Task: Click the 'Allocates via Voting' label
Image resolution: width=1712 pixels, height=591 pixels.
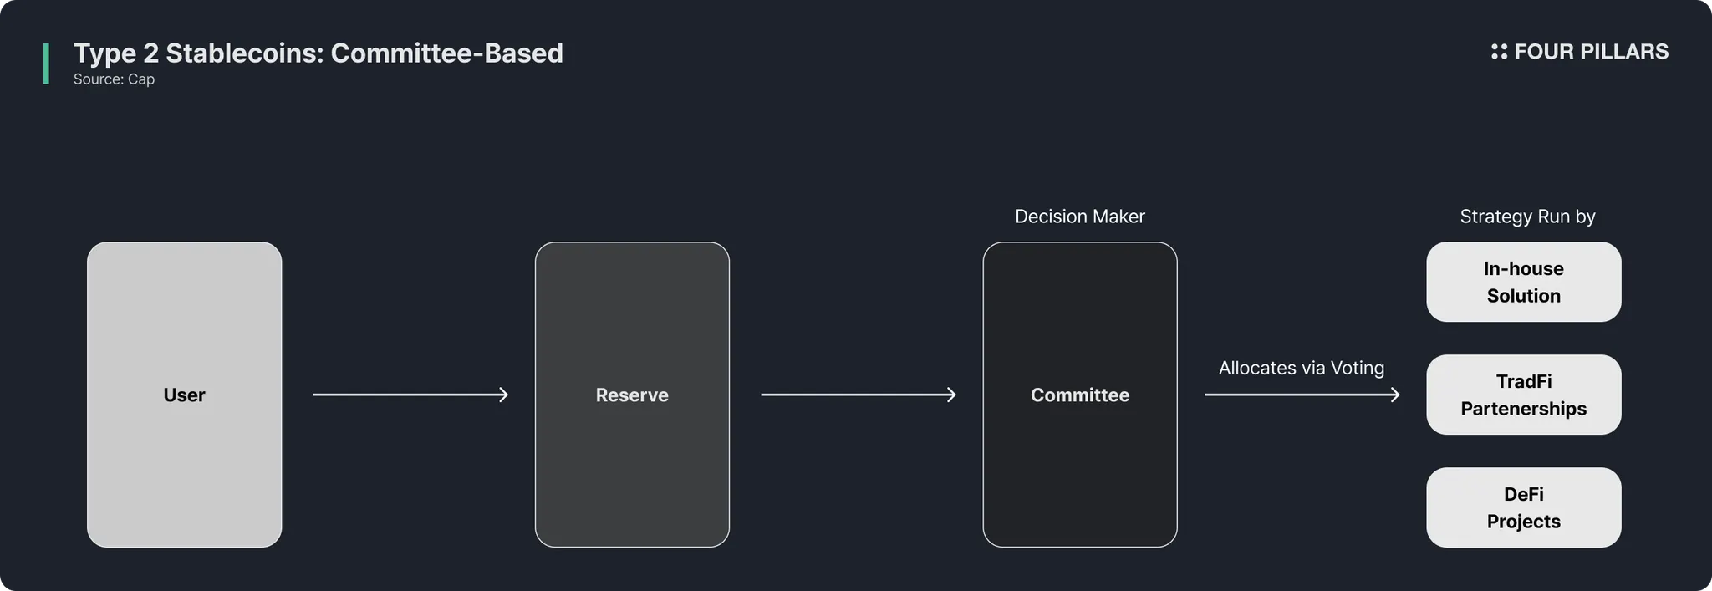Action: pos(1301,368)
